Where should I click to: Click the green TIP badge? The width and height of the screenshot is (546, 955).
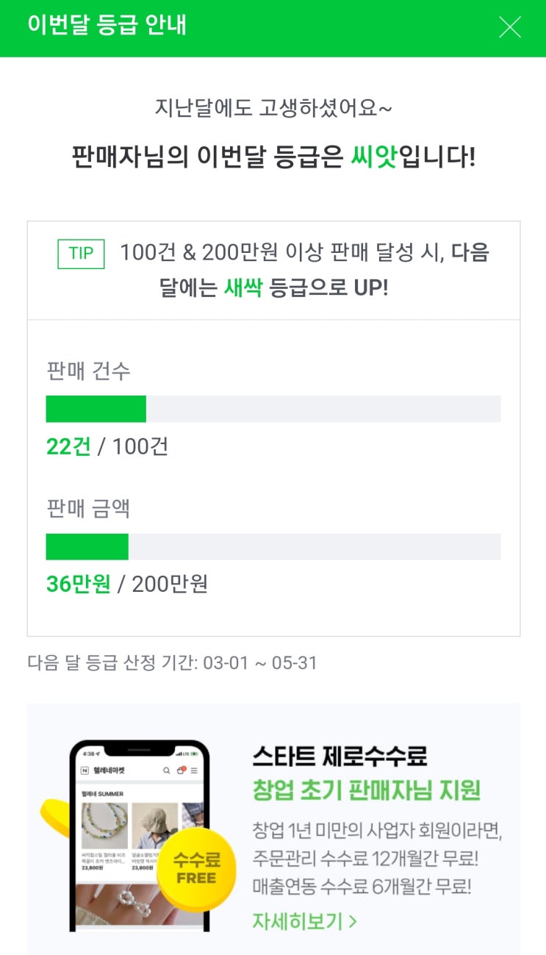pyautogui.click(x=81, y=254)
